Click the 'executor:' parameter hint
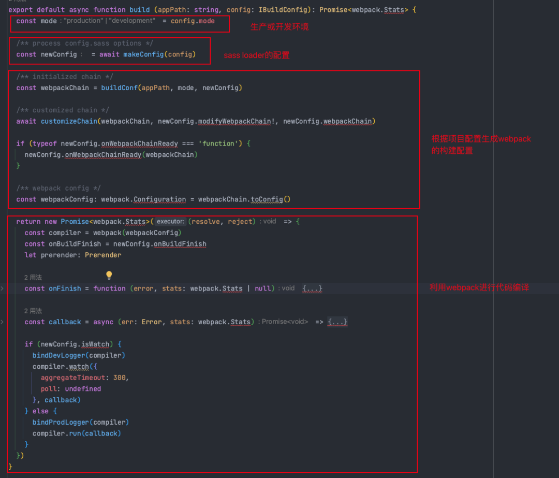 pos(170,222)
